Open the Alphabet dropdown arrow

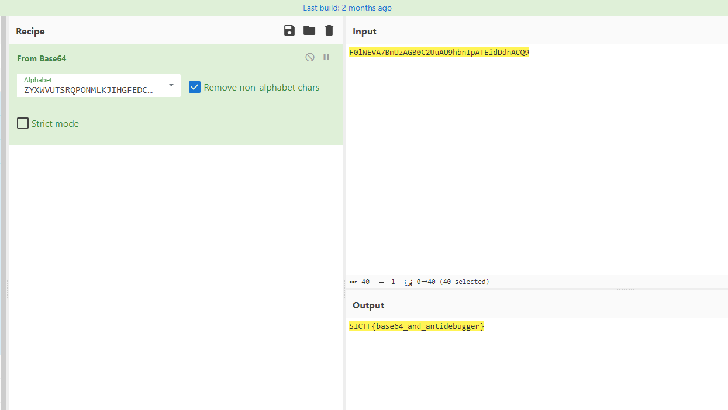(171, 85)
